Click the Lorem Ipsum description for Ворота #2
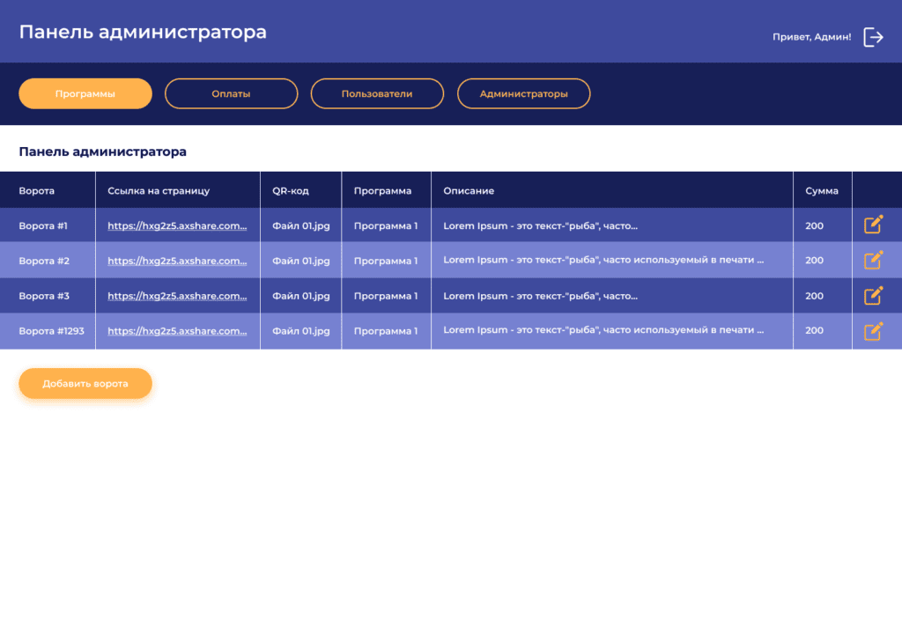This screenshot has height=641, width=902. point(603,260)
